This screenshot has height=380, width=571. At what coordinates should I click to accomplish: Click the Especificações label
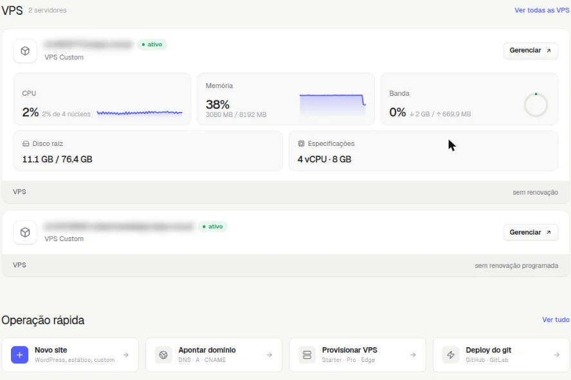(331, 144)
